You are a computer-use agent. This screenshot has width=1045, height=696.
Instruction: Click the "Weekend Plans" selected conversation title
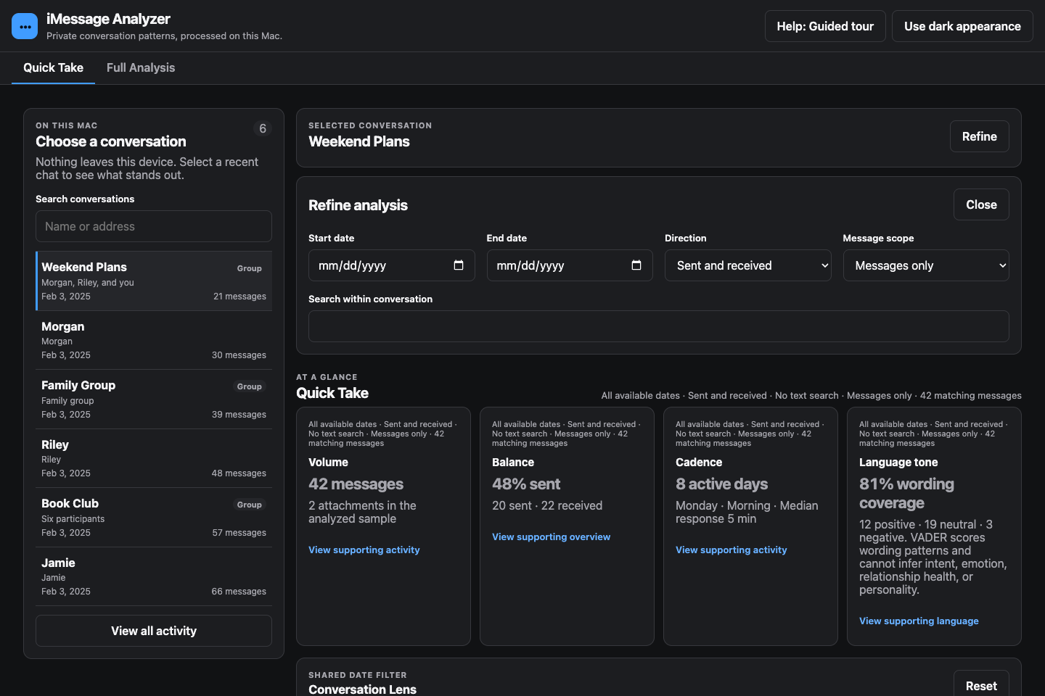pyautogui.click(x=359, y=141)
